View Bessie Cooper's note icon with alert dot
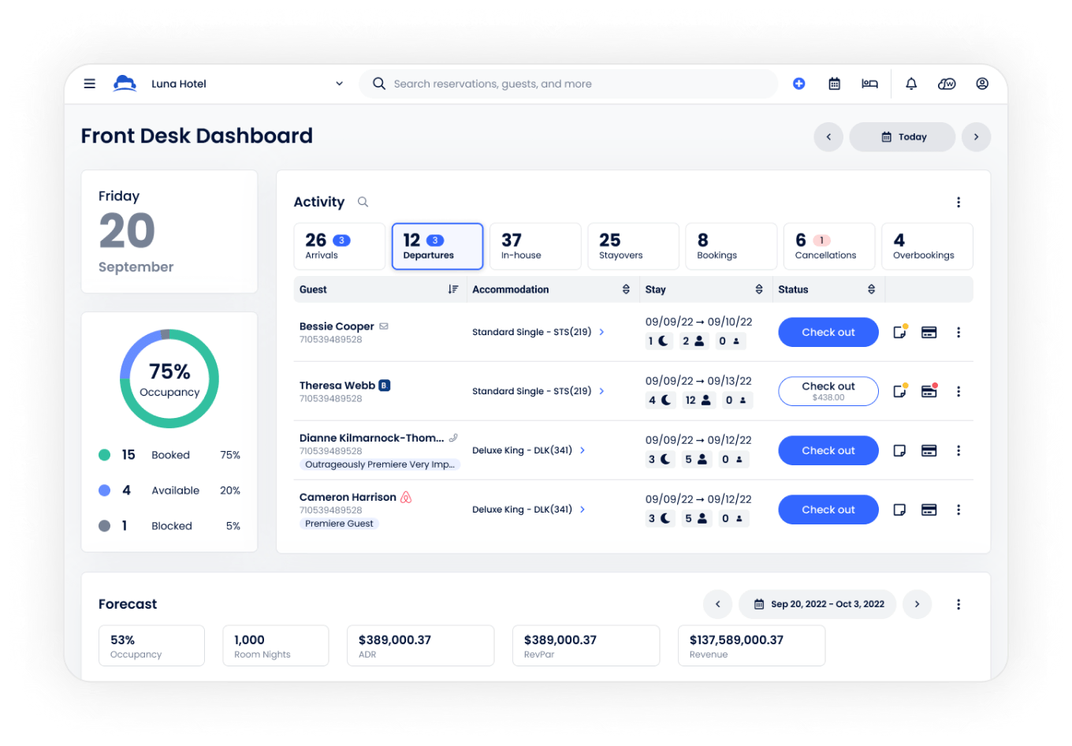 [x=899, y=332]
